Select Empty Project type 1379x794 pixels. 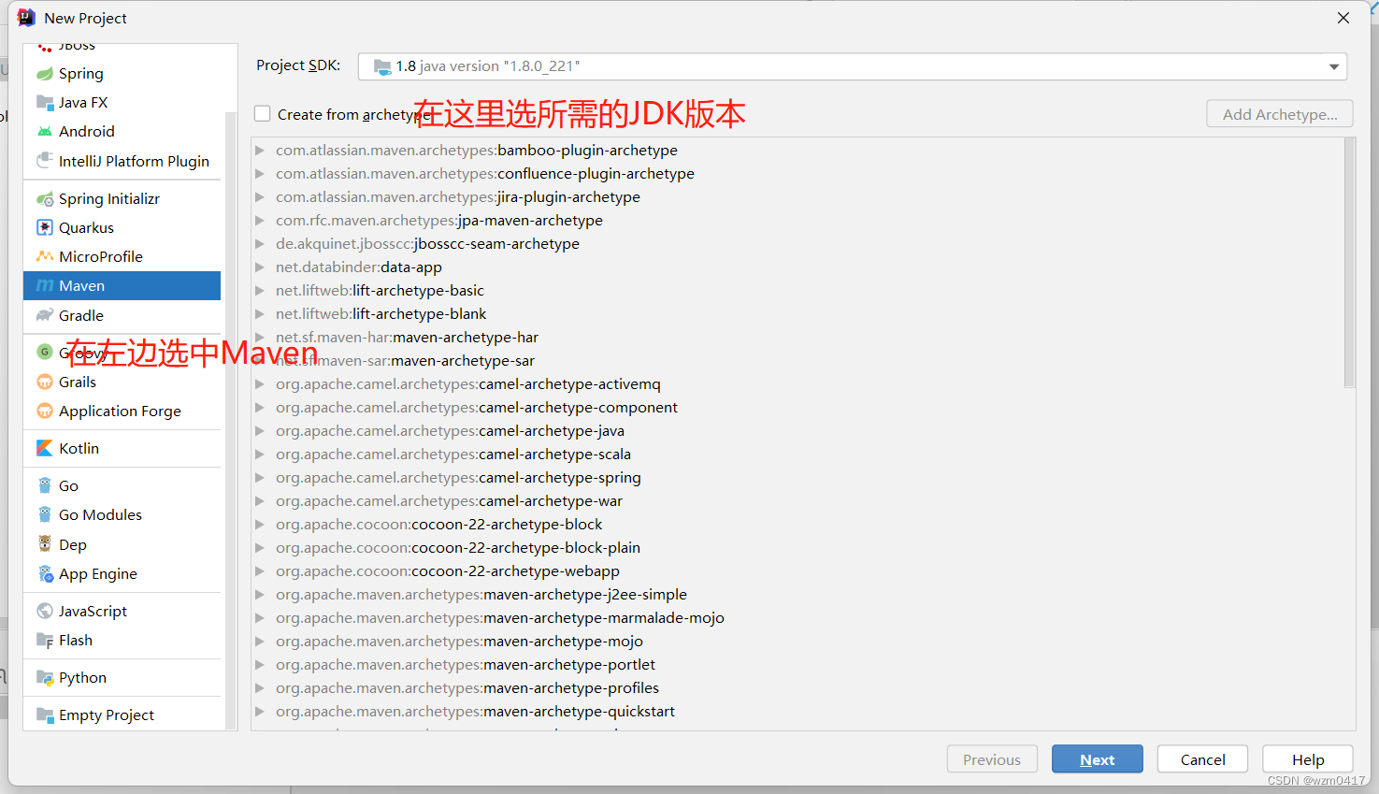pos(122,715)
